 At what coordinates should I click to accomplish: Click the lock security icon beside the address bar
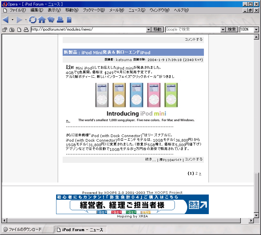coord(5,30)
